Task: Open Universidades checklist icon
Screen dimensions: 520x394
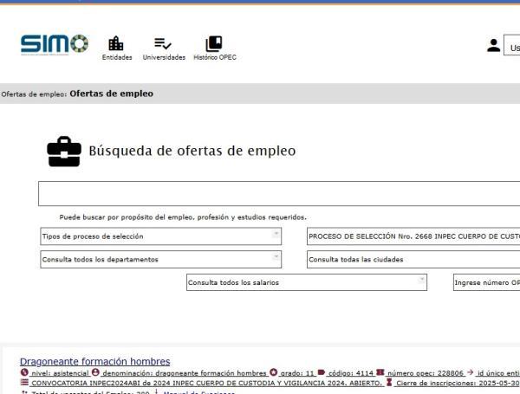Action: 163,43
